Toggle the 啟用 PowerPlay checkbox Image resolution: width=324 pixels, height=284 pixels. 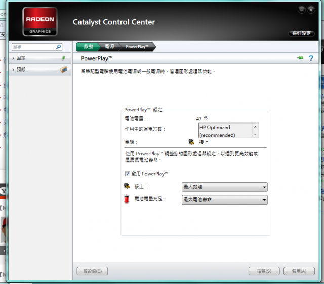(x=128, y=174)
